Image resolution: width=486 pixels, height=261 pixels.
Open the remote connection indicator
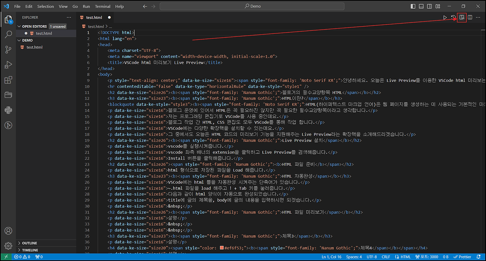[x=6, y=256]
